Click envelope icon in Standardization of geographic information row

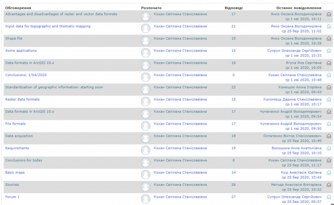(x=329, y=87)
